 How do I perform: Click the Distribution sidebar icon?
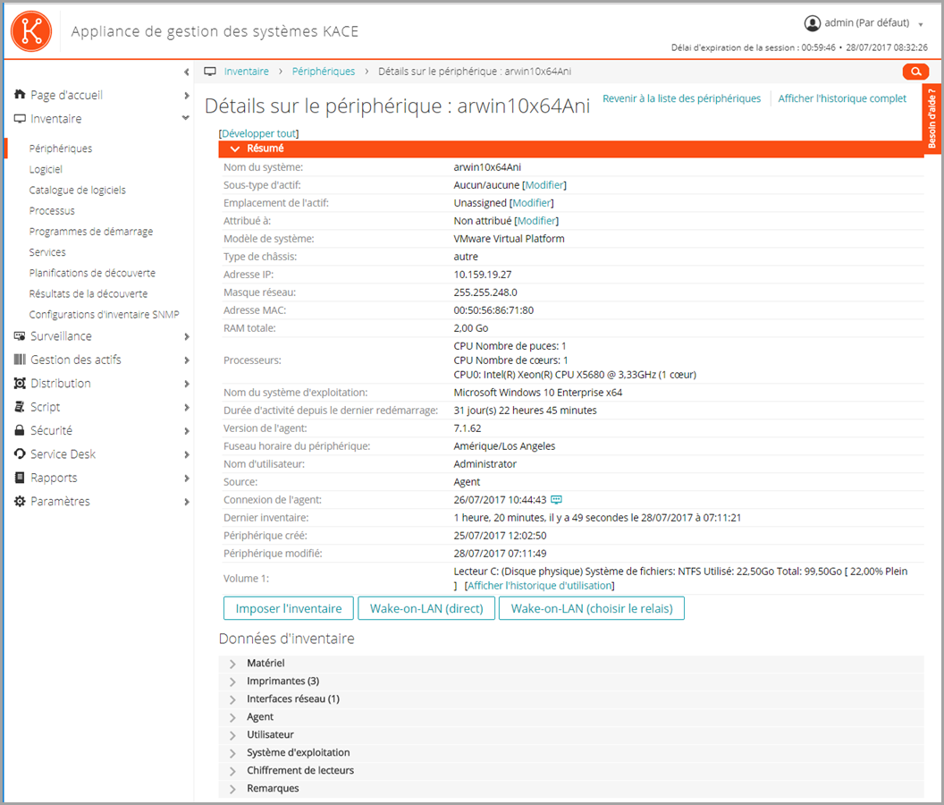20,383
